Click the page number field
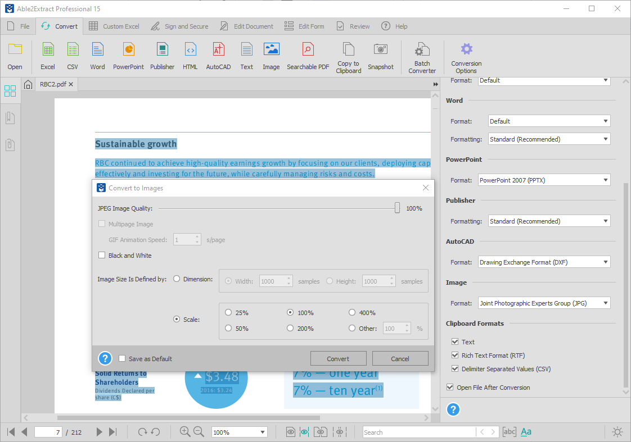This screenshot has width=631, height=442. pyautogui.click(x=48, y=432)
